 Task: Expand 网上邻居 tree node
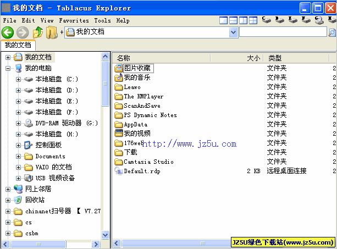pyautogui.click(x=8, y=189)
